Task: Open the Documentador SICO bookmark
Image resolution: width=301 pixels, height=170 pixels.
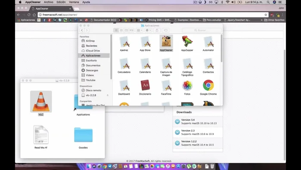Action: pos(104,20)
